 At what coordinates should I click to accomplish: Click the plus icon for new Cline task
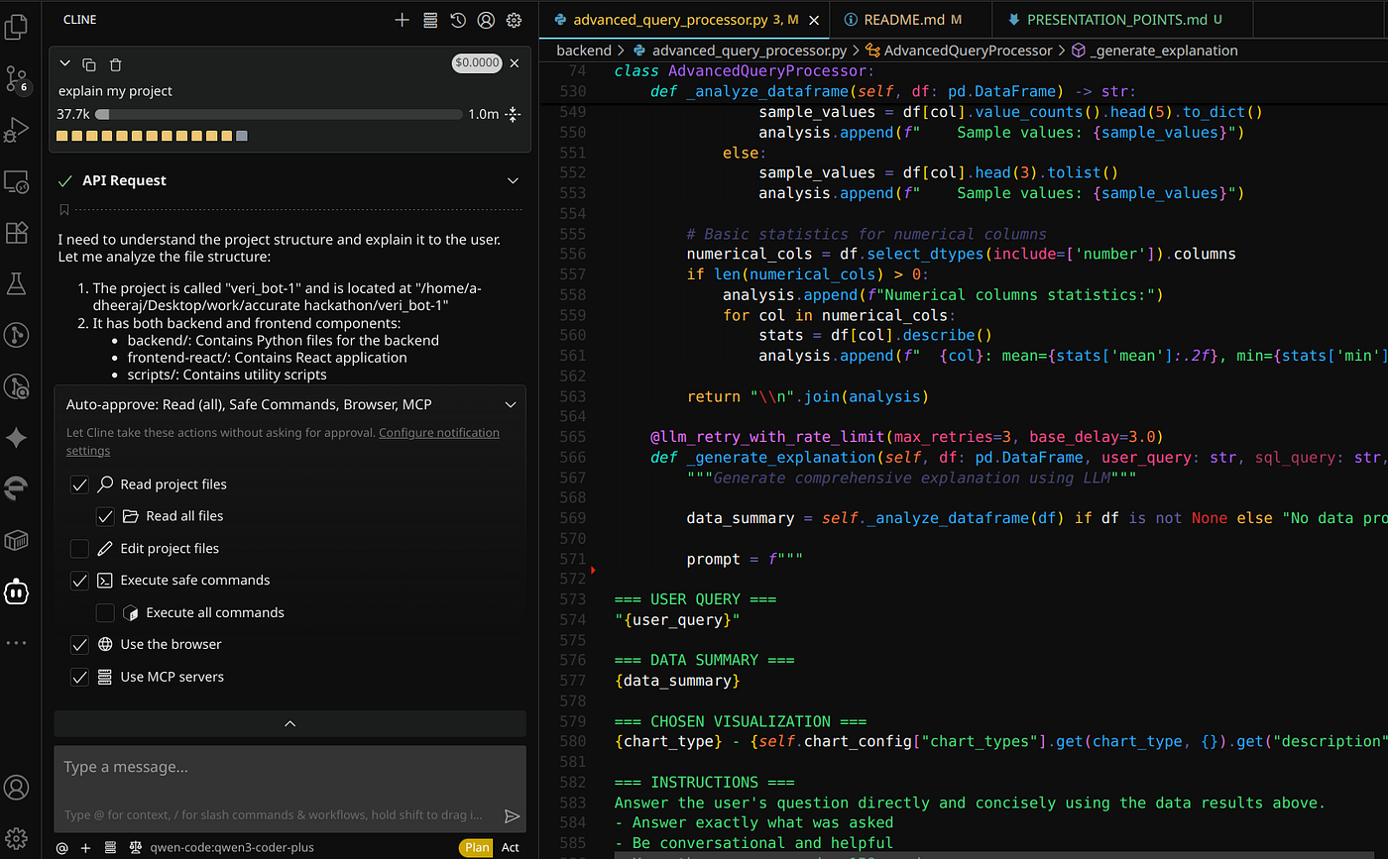click(x=402, y=20)
